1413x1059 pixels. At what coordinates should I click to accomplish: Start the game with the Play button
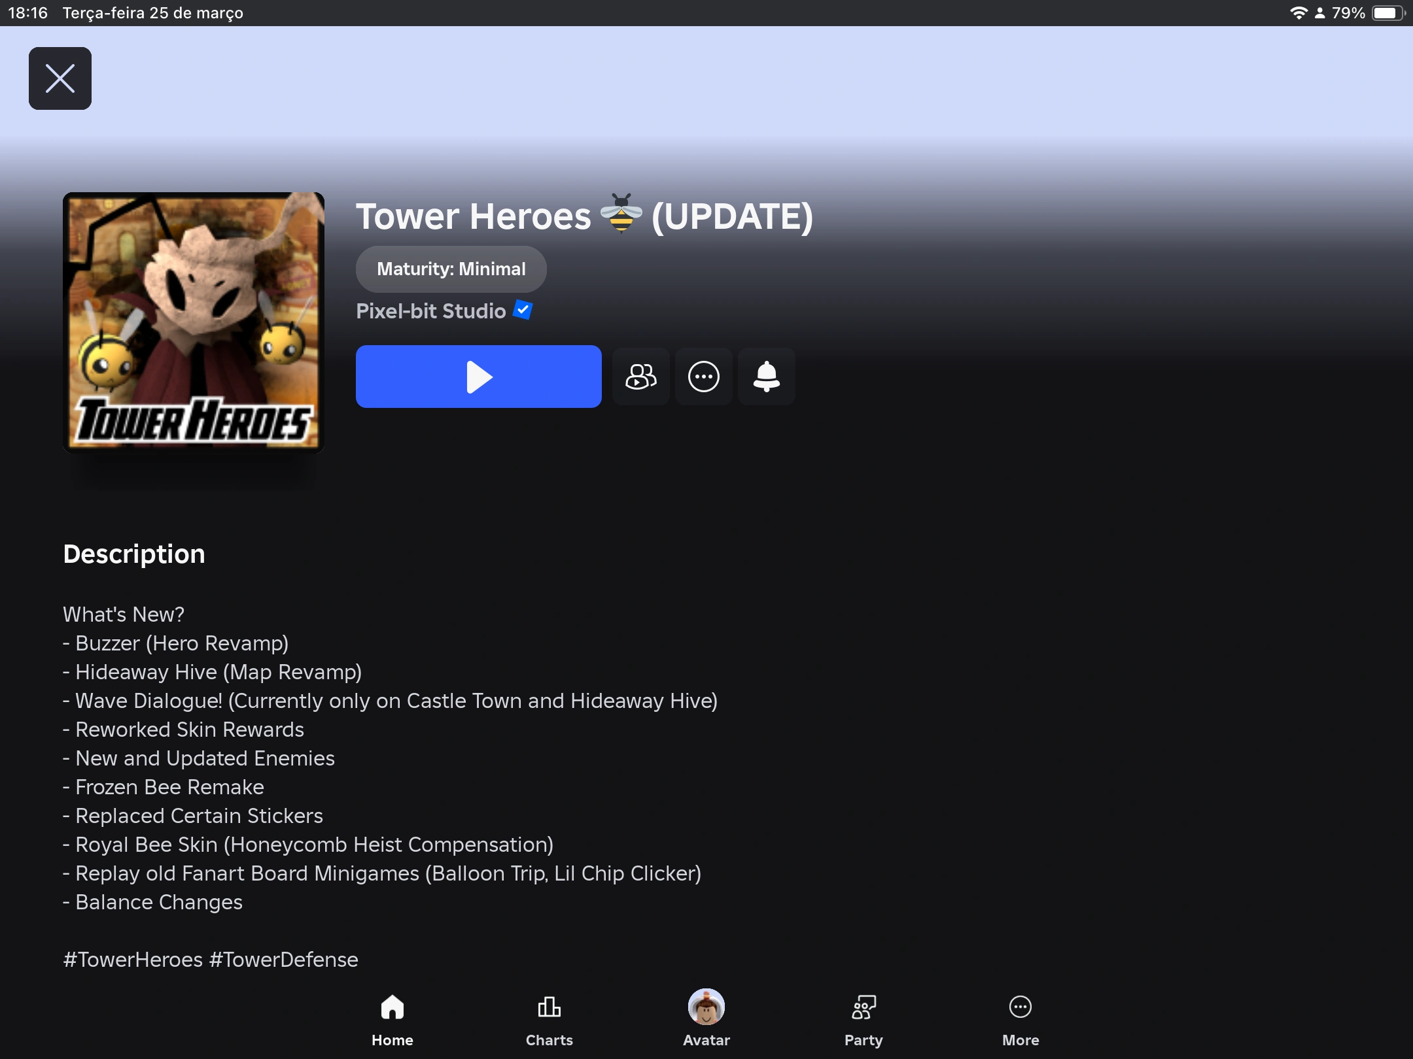478,377
